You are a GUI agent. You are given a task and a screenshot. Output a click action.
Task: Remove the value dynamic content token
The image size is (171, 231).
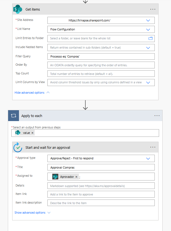tap(32, 133)
